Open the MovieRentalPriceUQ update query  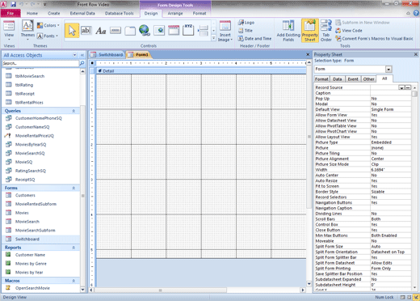(35, 136)
